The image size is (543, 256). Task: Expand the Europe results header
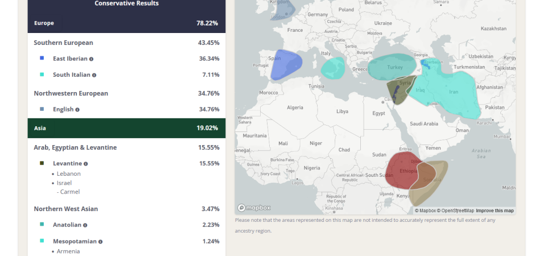point(126,23)
